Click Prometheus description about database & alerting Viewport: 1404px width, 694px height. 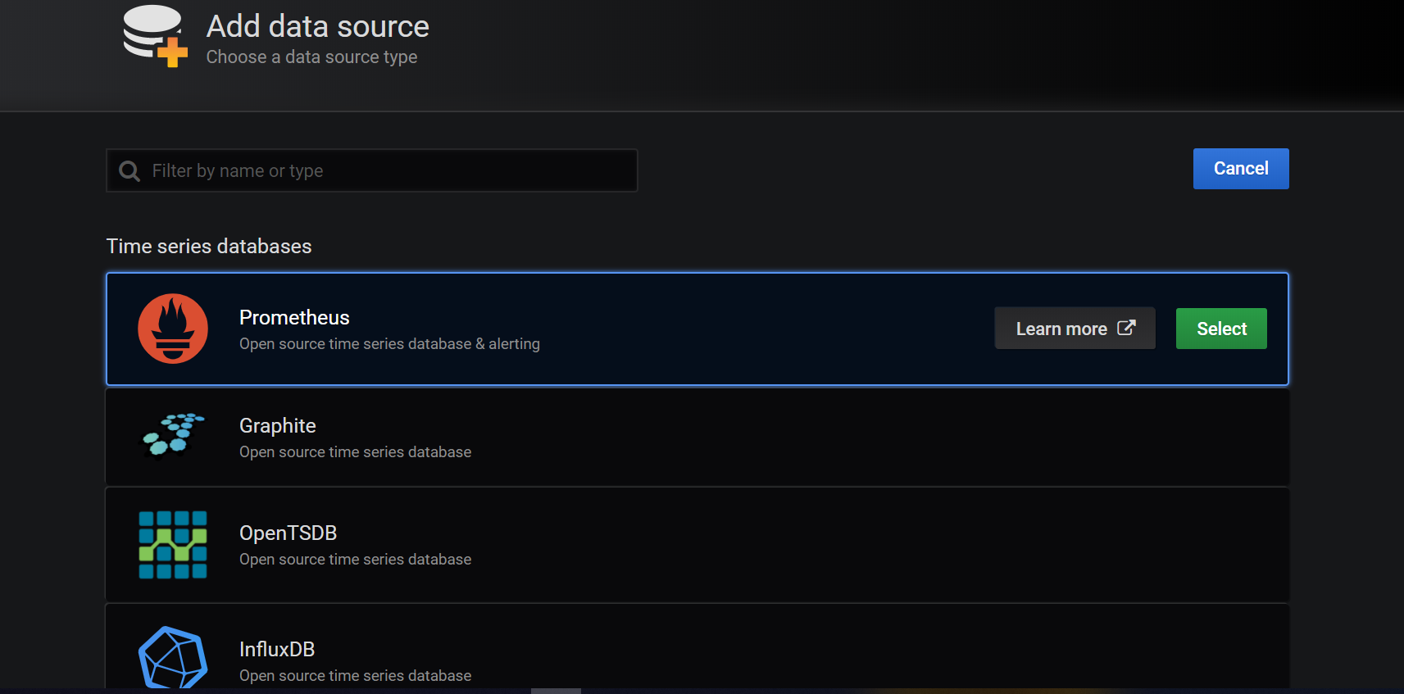tap(389, 344)
